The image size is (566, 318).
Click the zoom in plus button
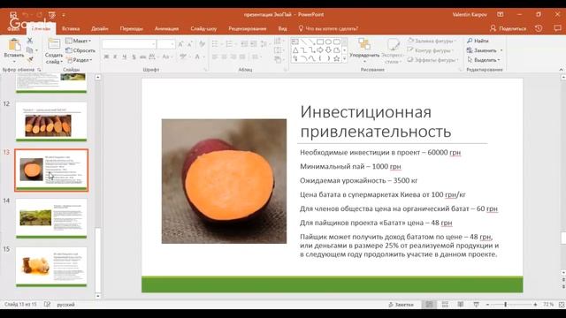535,305
